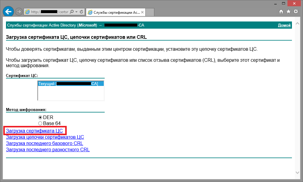The image size is (303, 182).
Task: Click the forward navigation arrow
Action: [19, 12]
